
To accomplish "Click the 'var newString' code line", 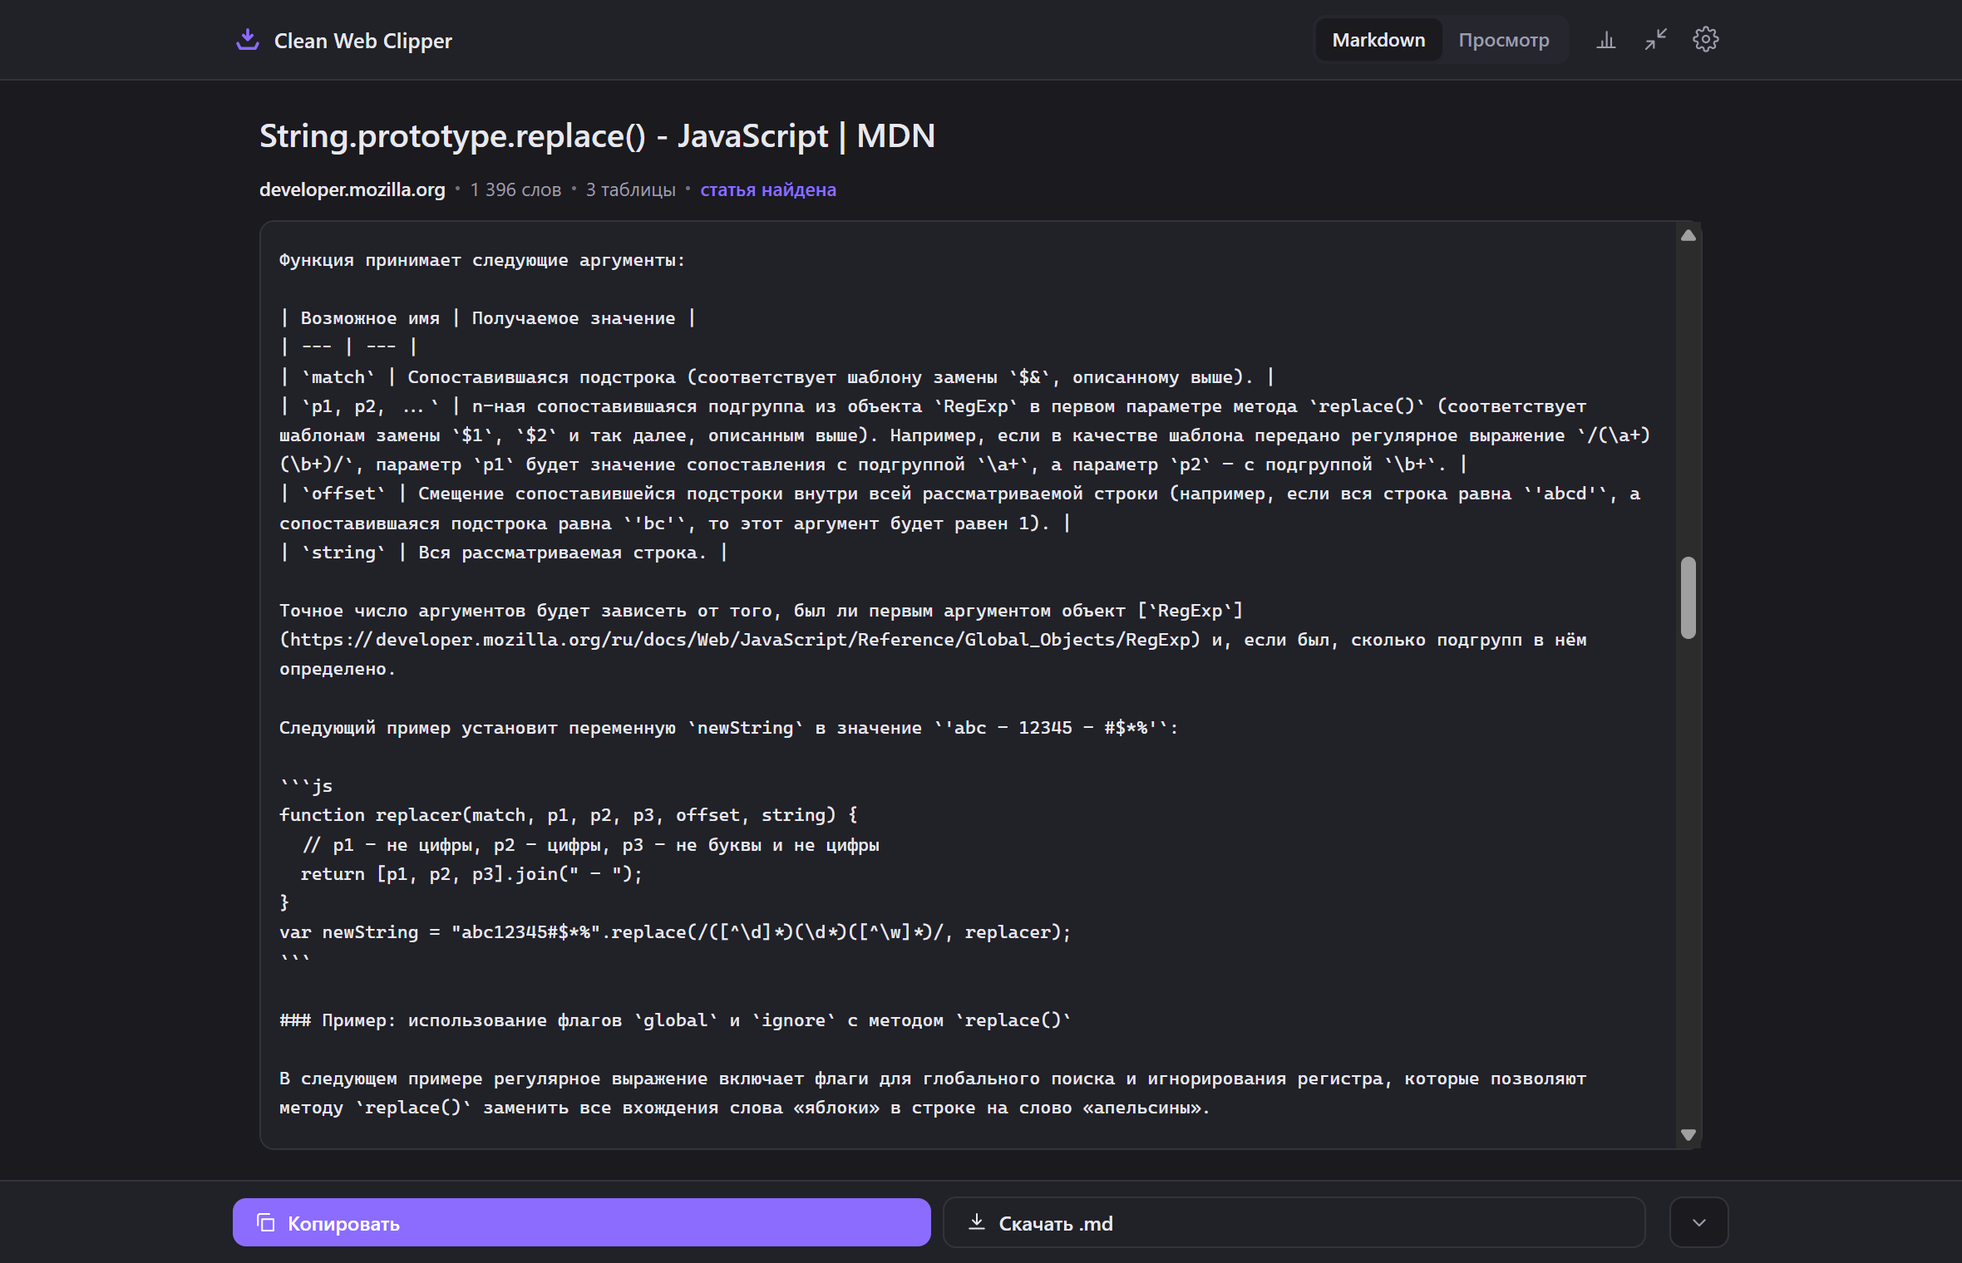I will point(675,932).
